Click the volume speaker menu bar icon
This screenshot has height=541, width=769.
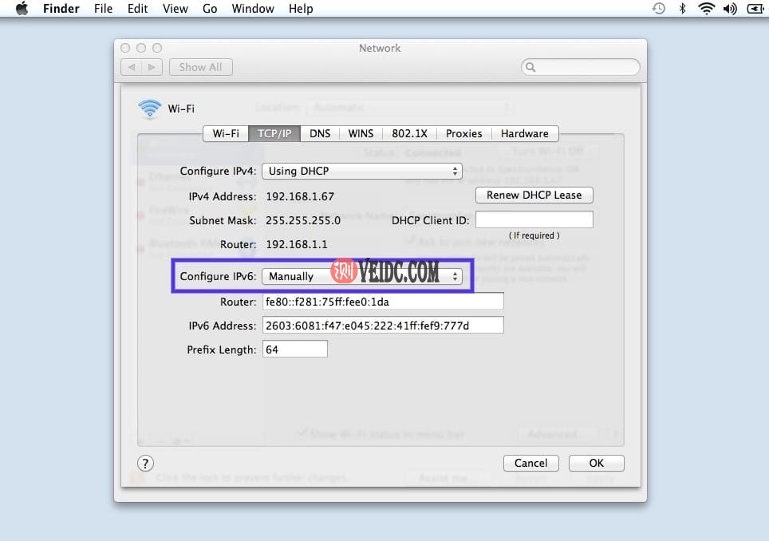pyautogui.click(x=730, y=8)
